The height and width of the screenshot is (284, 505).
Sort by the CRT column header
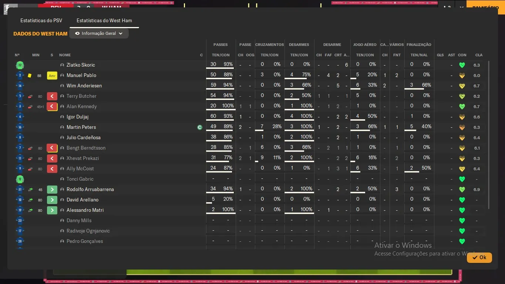click(338, 55)
